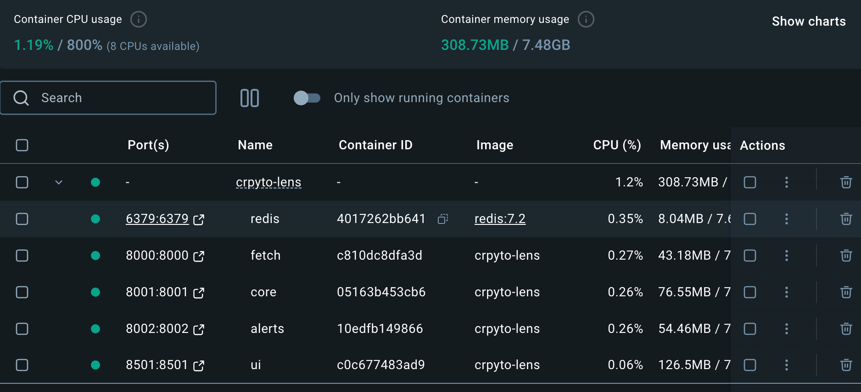This screenshot has height=392, width=861.
Task: Open info tooltip for Container memory usage
Action: (x=586, y=19)
